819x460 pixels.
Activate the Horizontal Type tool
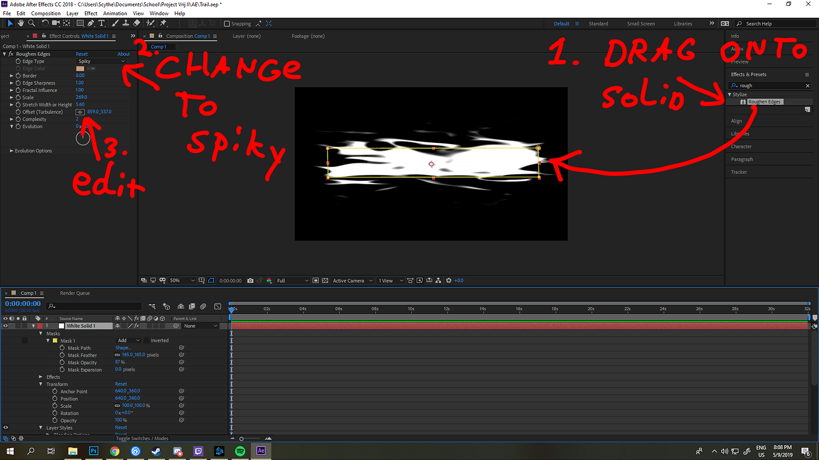pyautogui.click(x=101, y=23)
